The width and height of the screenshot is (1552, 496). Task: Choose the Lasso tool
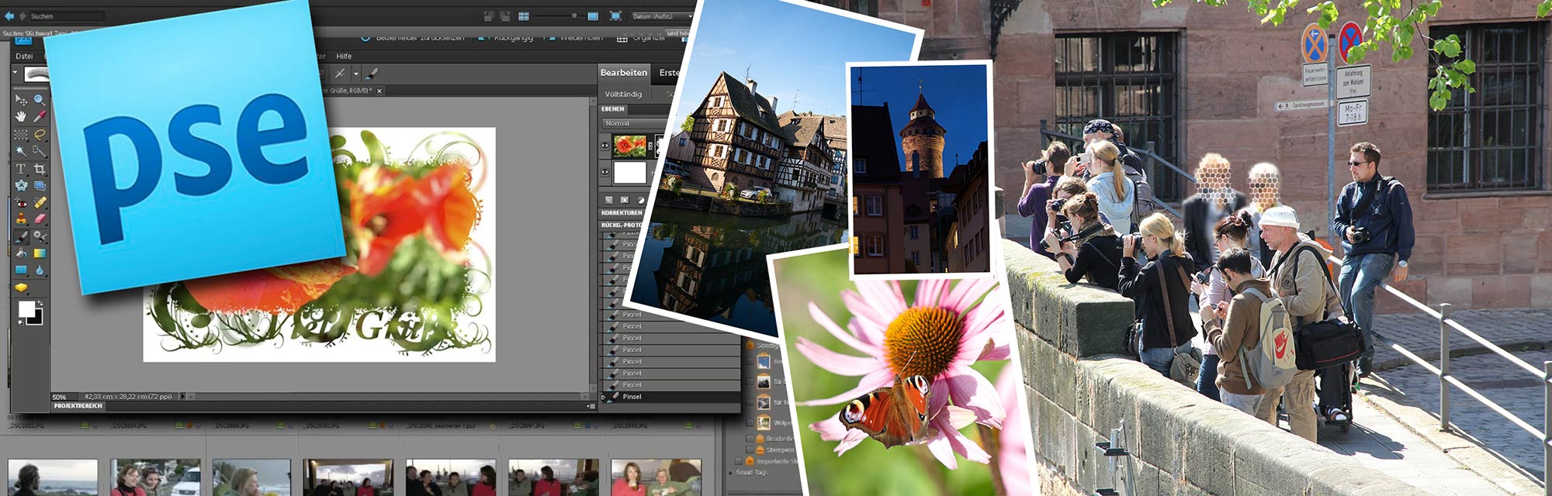click(x=40, y=134)
